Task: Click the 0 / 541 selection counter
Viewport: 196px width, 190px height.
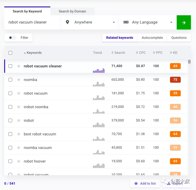Action: click(10, 183)
